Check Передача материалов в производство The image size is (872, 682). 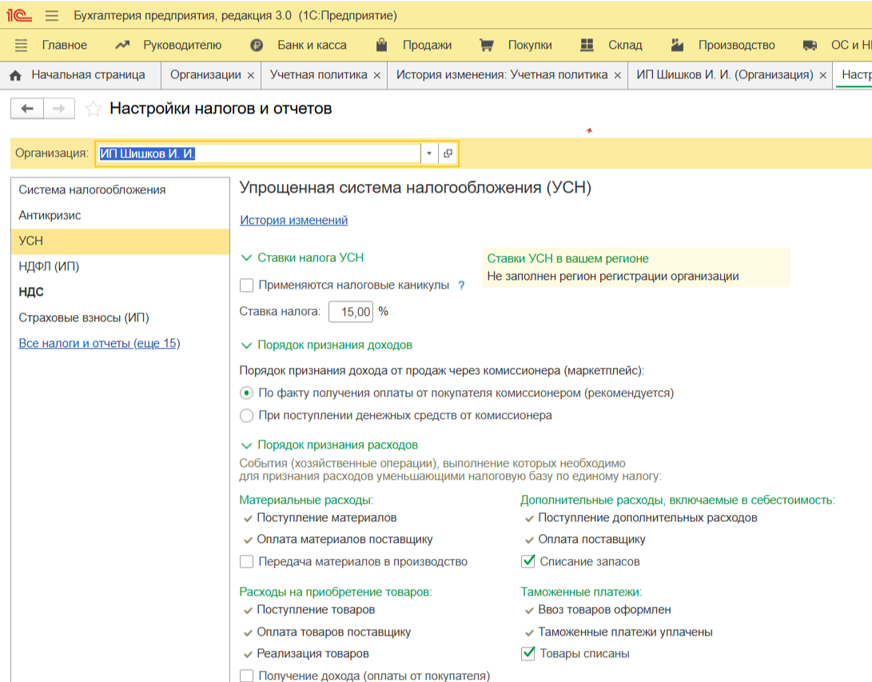pos(246,562)
